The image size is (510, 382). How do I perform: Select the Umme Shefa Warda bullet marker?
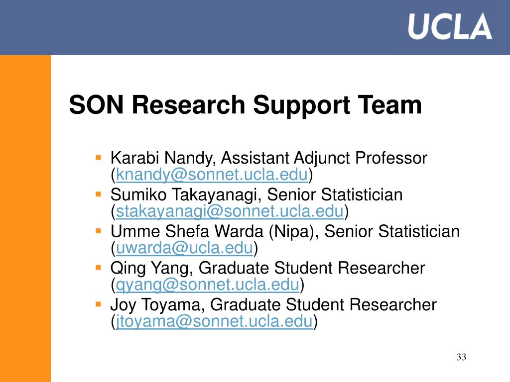(98, 231)
